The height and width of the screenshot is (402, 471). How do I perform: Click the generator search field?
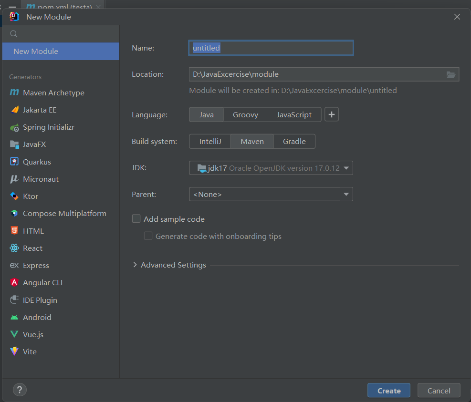pyautogui.click(x=61, y=34)
